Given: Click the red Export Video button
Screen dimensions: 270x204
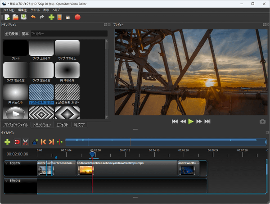Looking at the screenshot, I should 77,18.
